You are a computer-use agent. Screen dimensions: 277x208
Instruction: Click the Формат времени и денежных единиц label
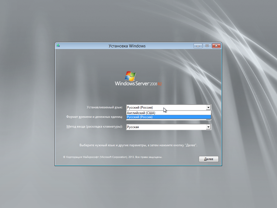coord(94,117)
